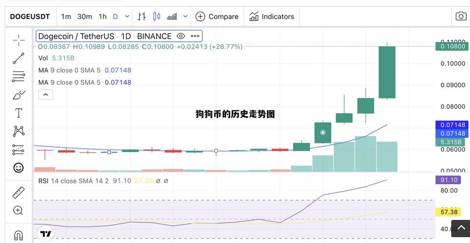Collapse the indicator legend list

click(46, 95)
